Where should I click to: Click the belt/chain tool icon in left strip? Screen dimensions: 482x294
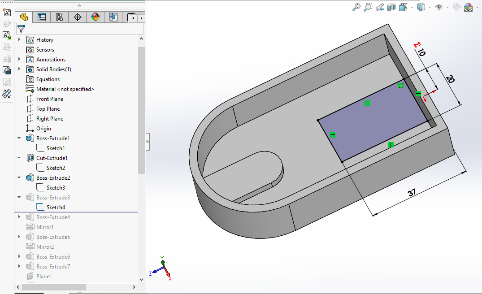(x=7, y=94)
